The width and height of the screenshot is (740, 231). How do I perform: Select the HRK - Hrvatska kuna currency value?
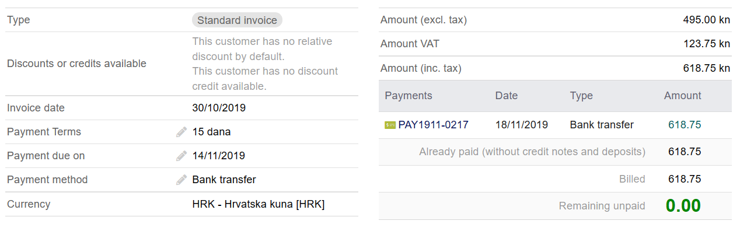point(259,204)
